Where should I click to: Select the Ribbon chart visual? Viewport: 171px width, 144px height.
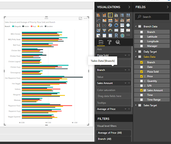point(128,20)
